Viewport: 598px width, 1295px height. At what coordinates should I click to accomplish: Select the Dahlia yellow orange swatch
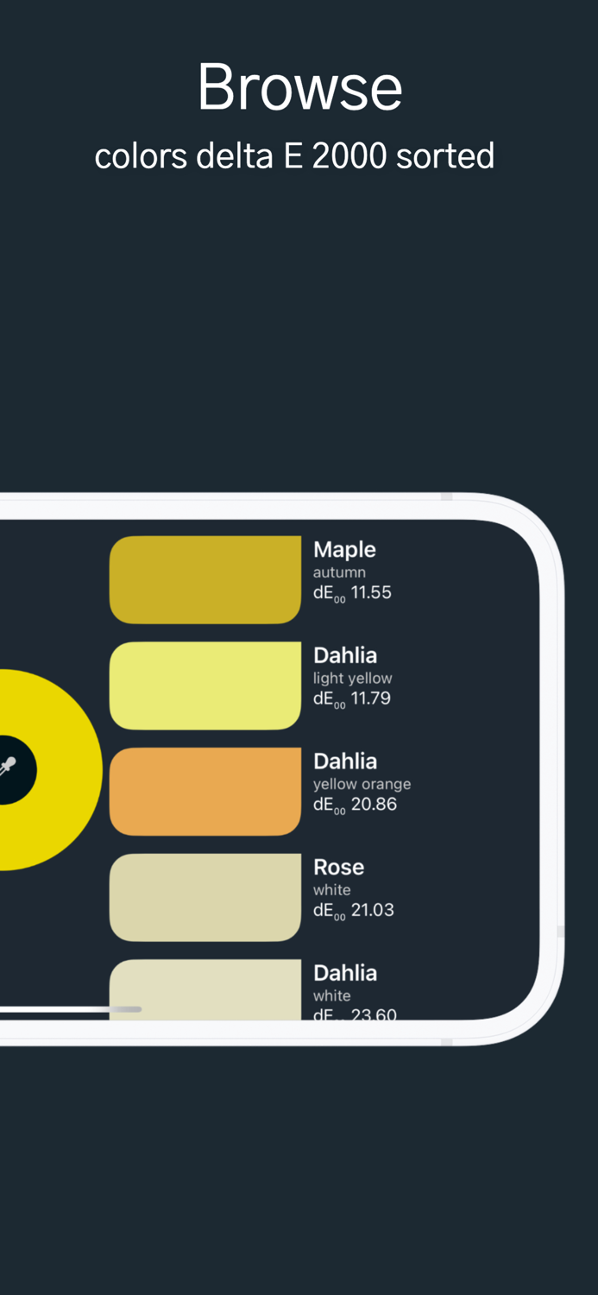pos(204,791)
